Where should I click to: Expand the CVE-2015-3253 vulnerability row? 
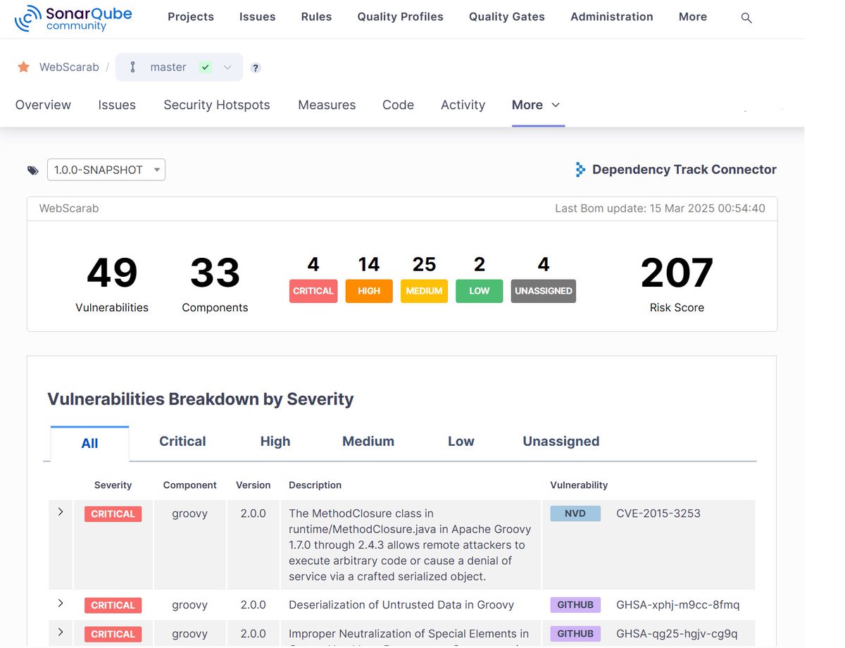tap(61, 511)
